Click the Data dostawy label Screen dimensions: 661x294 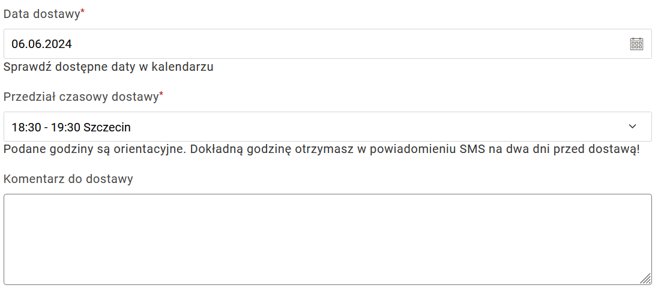[x=41, y=14]
